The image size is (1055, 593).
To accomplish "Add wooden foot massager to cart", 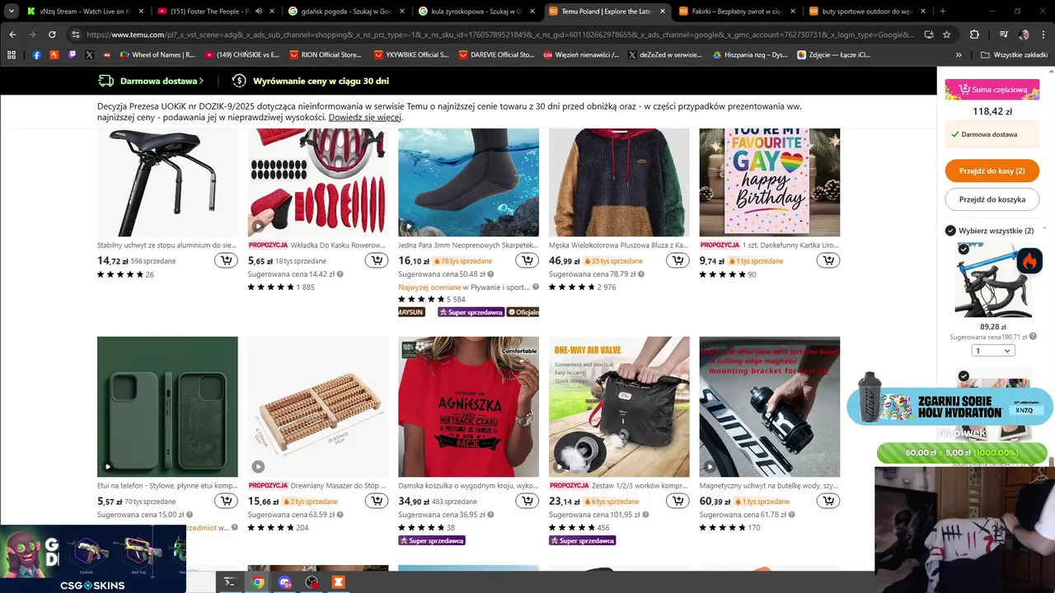I will pos(377,502).
